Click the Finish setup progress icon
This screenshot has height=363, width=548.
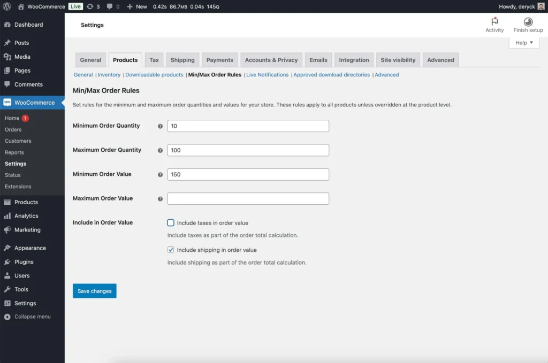(528, 22)
